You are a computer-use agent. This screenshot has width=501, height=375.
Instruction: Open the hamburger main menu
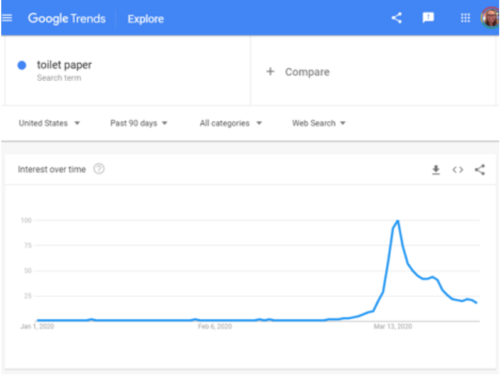click(x=7, y=18)
